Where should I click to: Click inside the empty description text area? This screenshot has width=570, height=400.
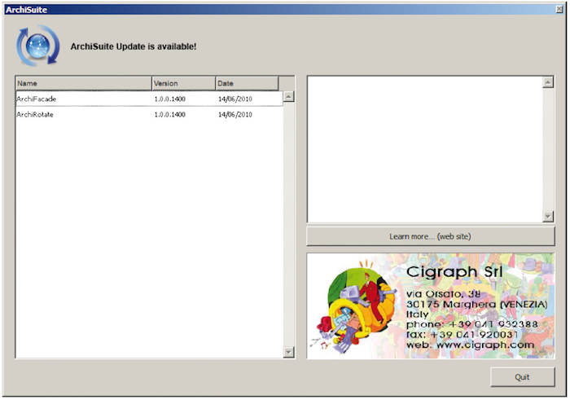click(425, 149)
